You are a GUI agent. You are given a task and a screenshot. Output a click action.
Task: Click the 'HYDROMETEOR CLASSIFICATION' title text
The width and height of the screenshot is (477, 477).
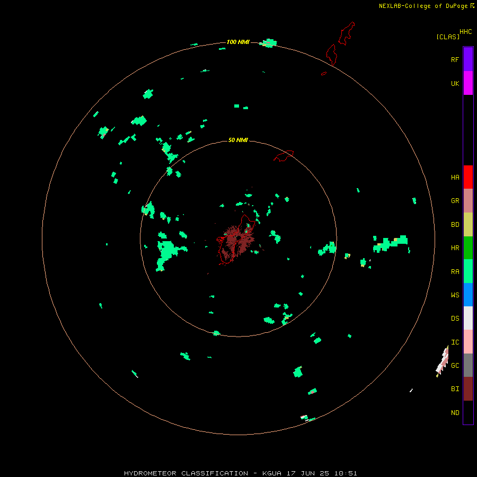point(186,473)
